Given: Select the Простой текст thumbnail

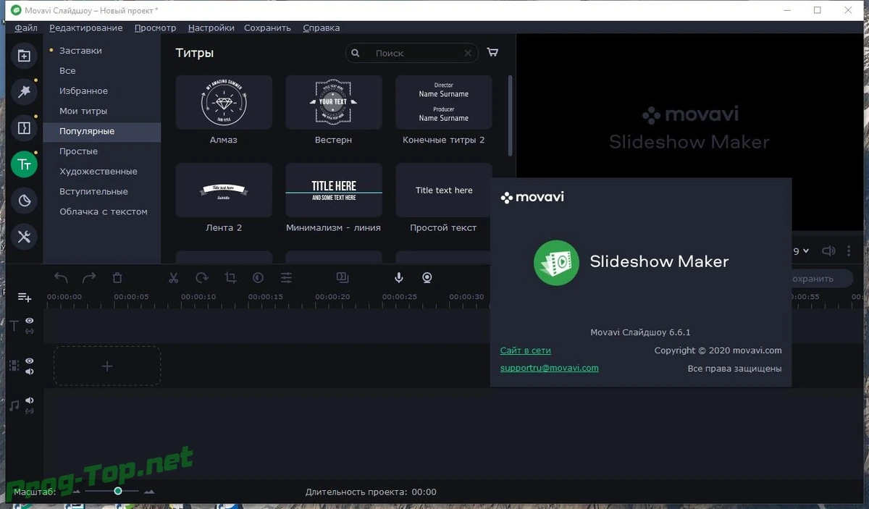Looking at the screenshot, I should pyautogui.click(x=444, y=190).
